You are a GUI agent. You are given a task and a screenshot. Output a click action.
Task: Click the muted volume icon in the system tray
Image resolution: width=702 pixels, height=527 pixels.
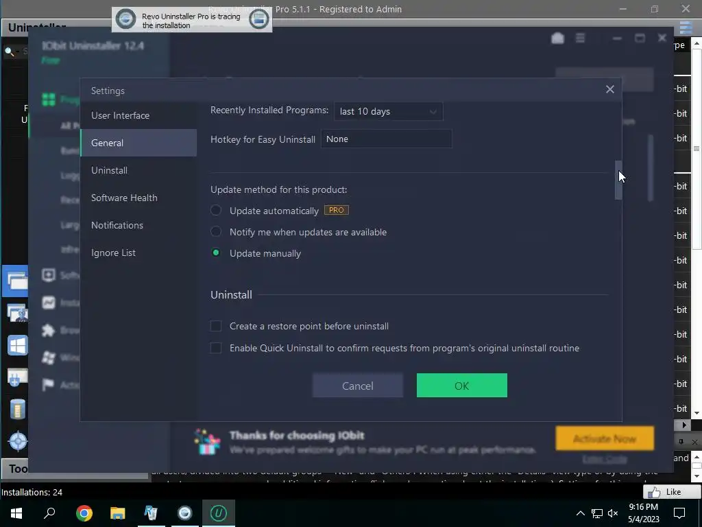coord(613,513)
